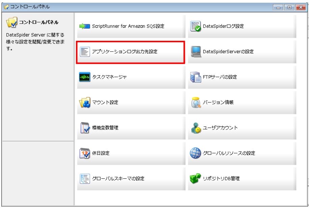
Task: Open リポジトリDB管理
Action: (221, 179)
